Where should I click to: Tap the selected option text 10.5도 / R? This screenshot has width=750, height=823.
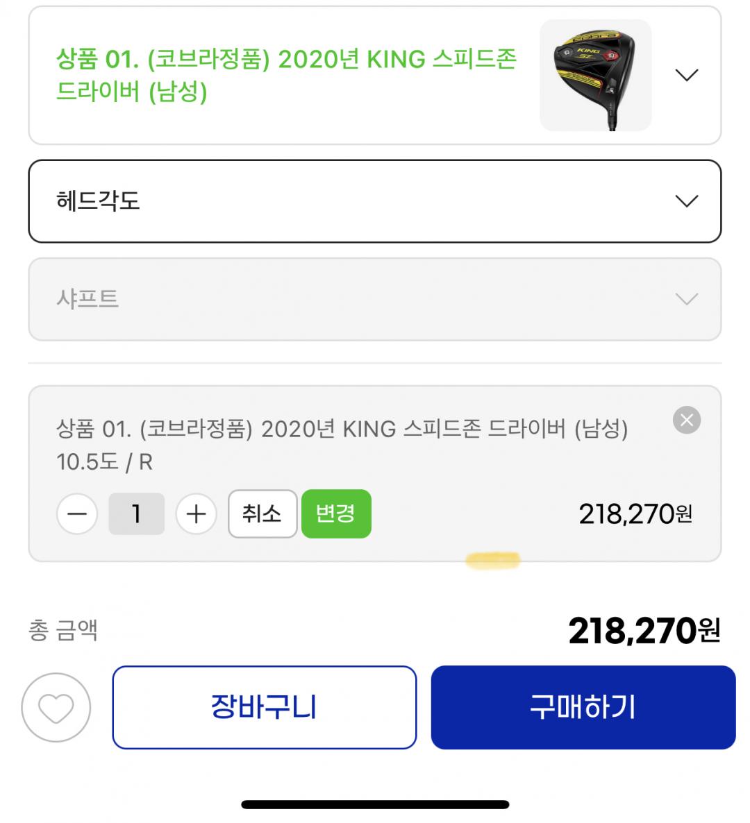[105, 462]
